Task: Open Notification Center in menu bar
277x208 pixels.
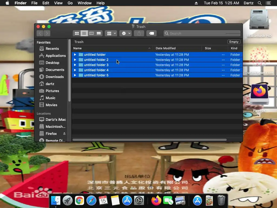Action: tap(268, 3)
